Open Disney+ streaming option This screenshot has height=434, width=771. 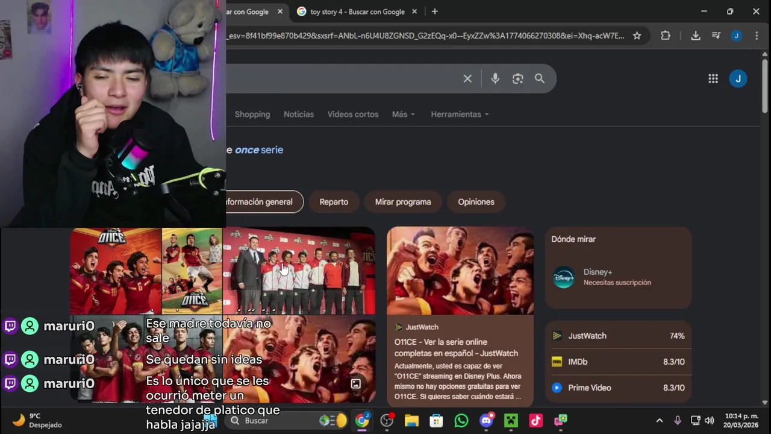point(618,277)
